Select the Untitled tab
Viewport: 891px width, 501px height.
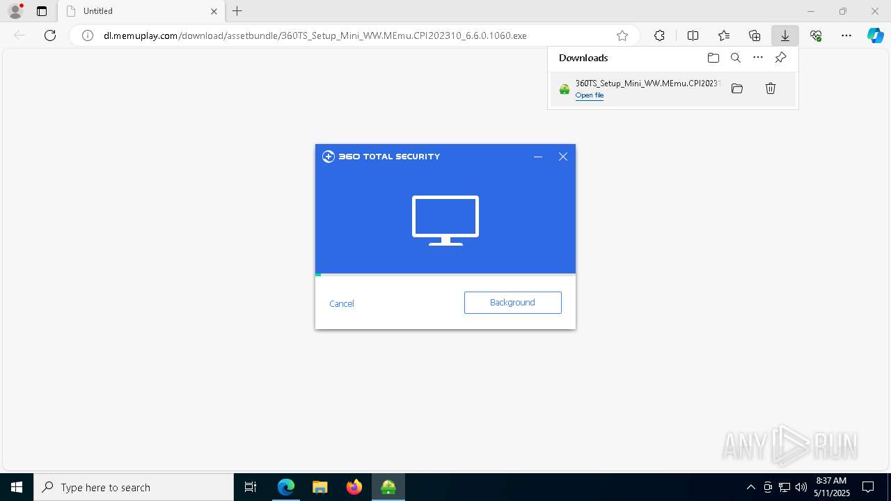pyautogui.click(x=141, y=11)
